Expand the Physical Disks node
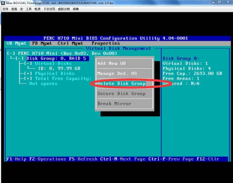The width and height of the screenshot is (233, 183). [x=28, y=73]
